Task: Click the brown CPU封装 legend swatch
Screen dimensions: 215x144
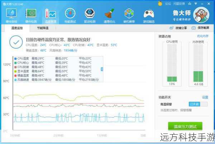Action: [x=15, y=67]
